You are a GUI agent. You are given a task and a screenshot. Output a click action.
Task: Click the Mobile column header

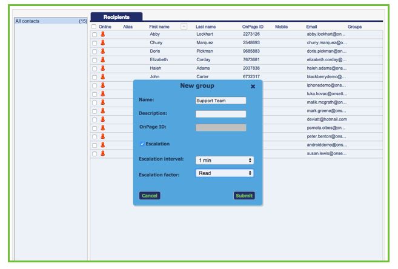tap(282, 27)
